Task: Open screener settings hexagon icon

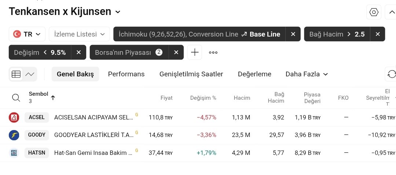Action: 374,12
